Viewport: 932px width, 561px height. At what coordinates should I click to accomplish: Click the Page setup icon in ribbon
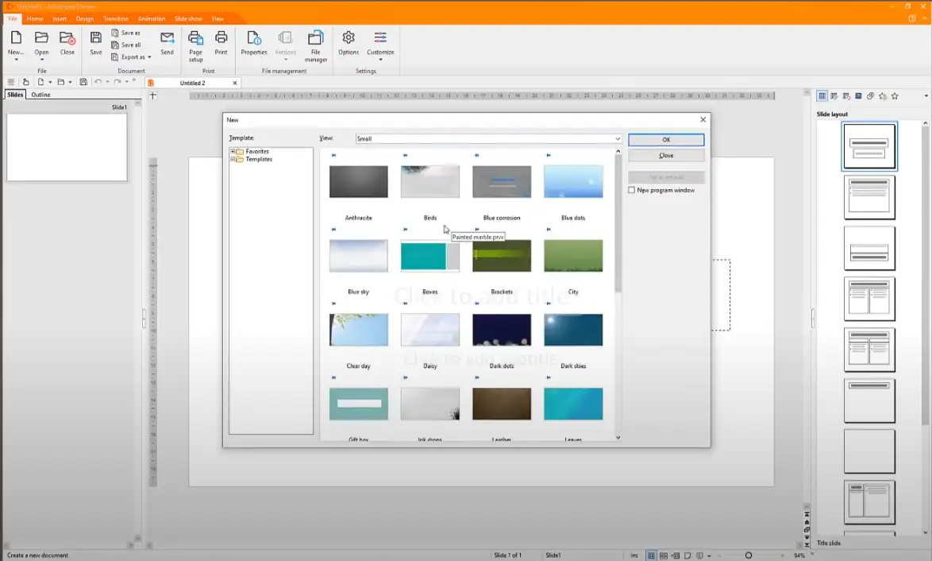[195, 38]
